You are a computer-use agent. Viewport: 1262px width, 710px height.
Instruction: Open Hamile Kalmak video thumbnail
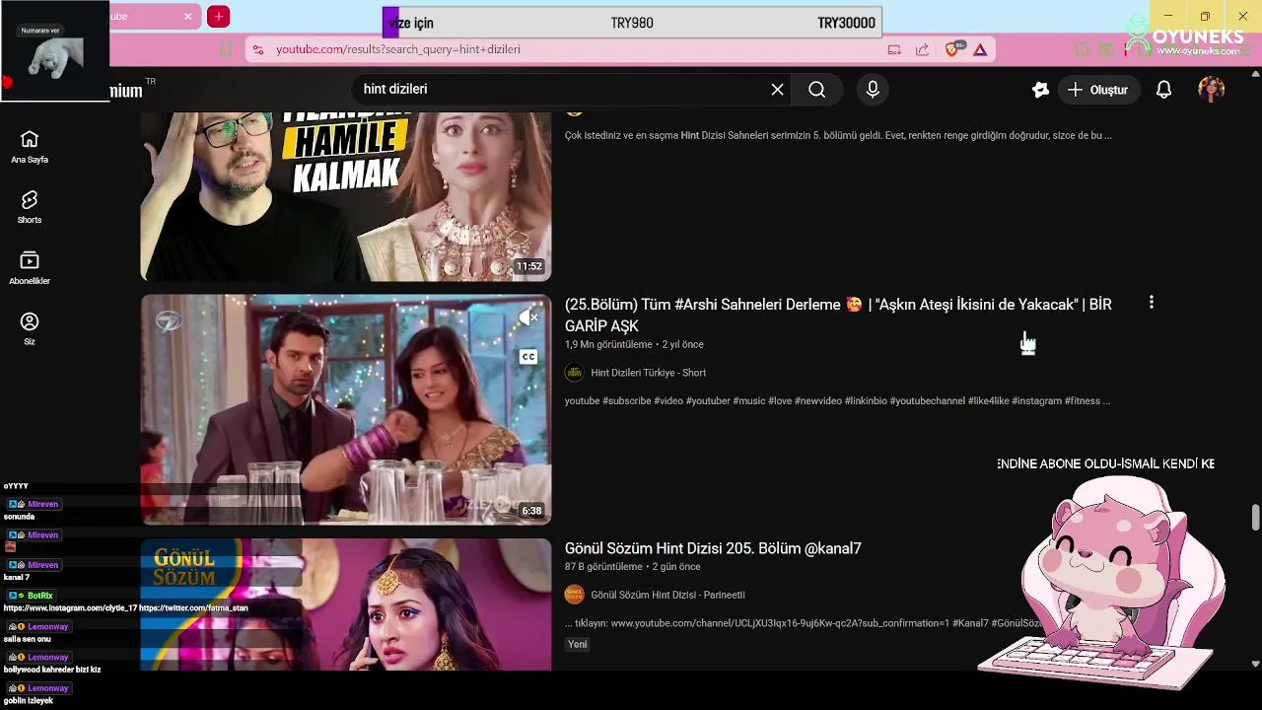coord(346,196)
